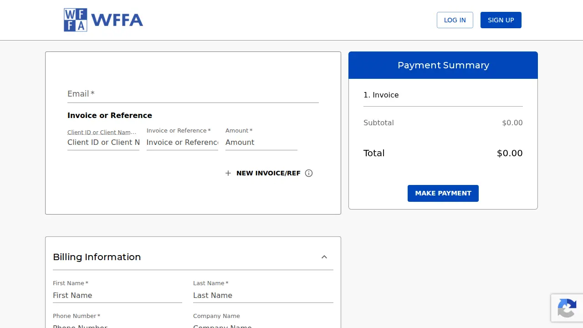Viewport: 583px width, 328px height.
Task: Click the MAKE PAYMENT button
Action: [443, 193]
